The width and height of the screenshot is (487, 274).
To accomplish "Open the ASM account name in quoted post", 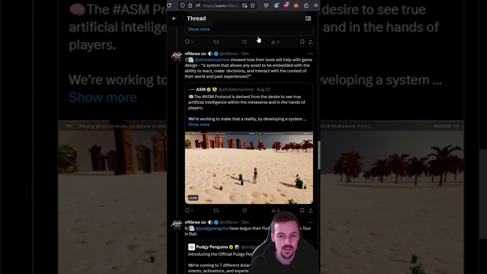I will [201, 89].
